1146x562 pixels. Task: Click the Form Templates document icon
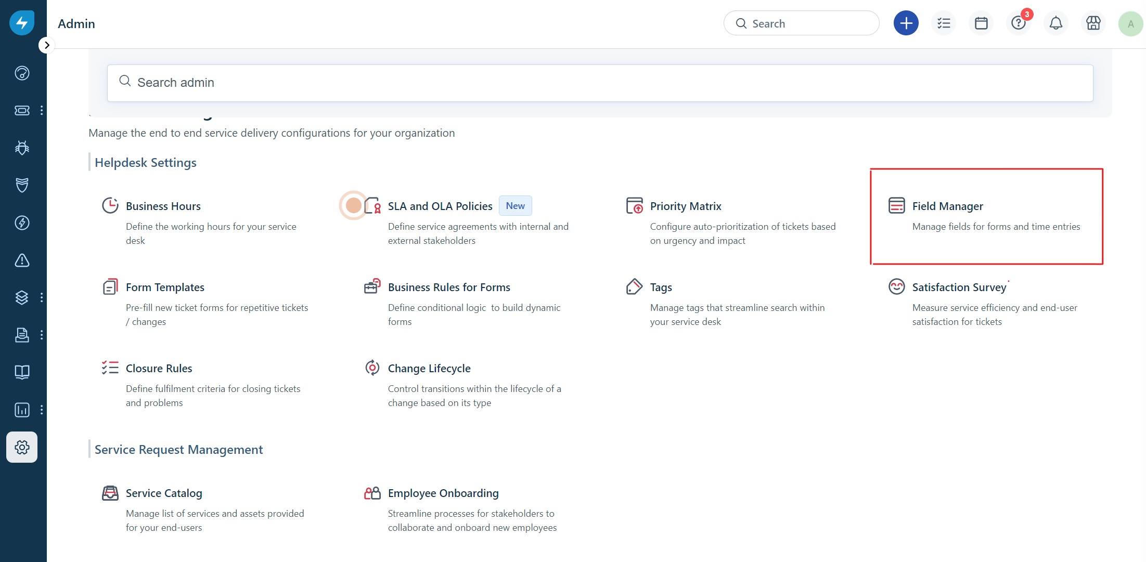(x=110, y=287)
